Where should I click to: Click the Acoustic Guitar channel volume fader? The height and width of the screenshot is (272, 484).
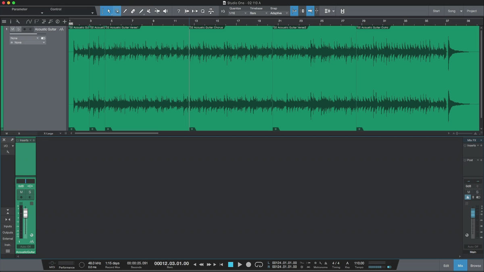point(25,214)
